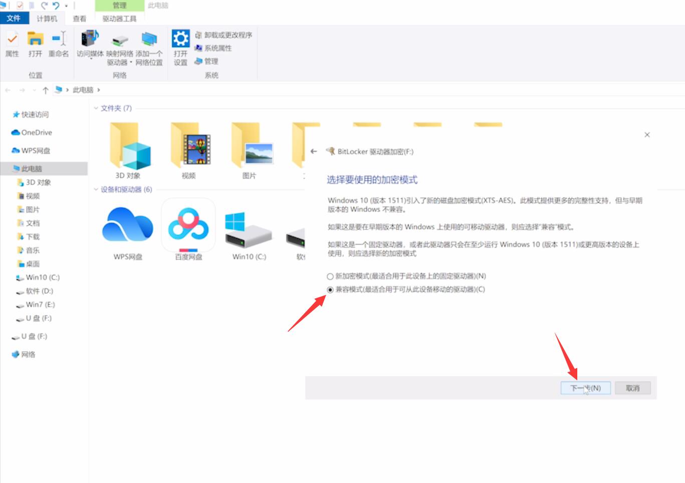Select 文档 (Documents) in the sidebar tree
This screenshot has width=685, height=483.
29,223
